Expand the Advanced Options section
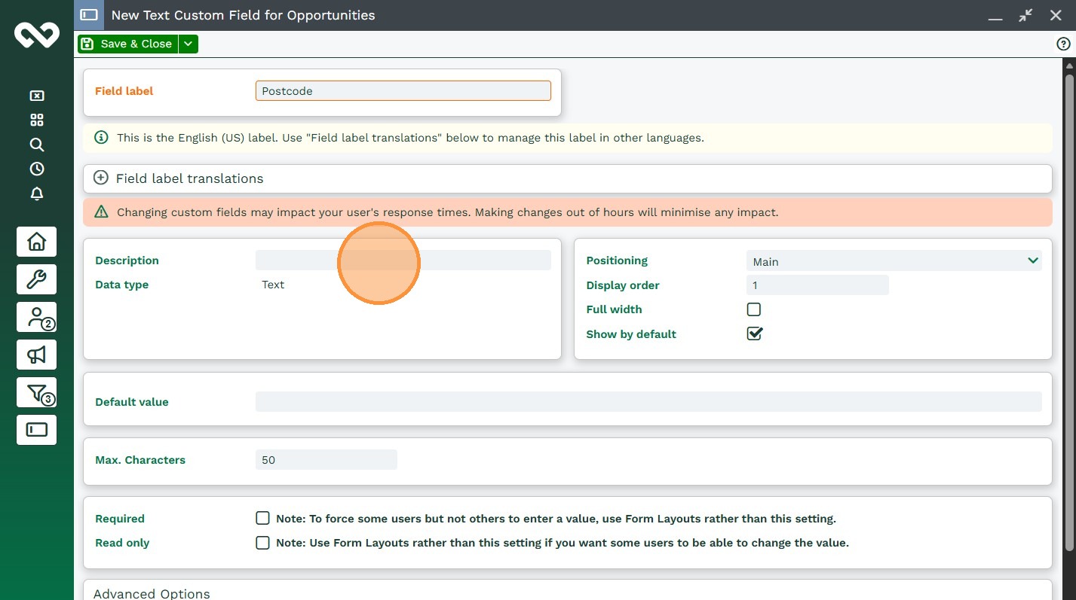 click(x=152, y=593)
